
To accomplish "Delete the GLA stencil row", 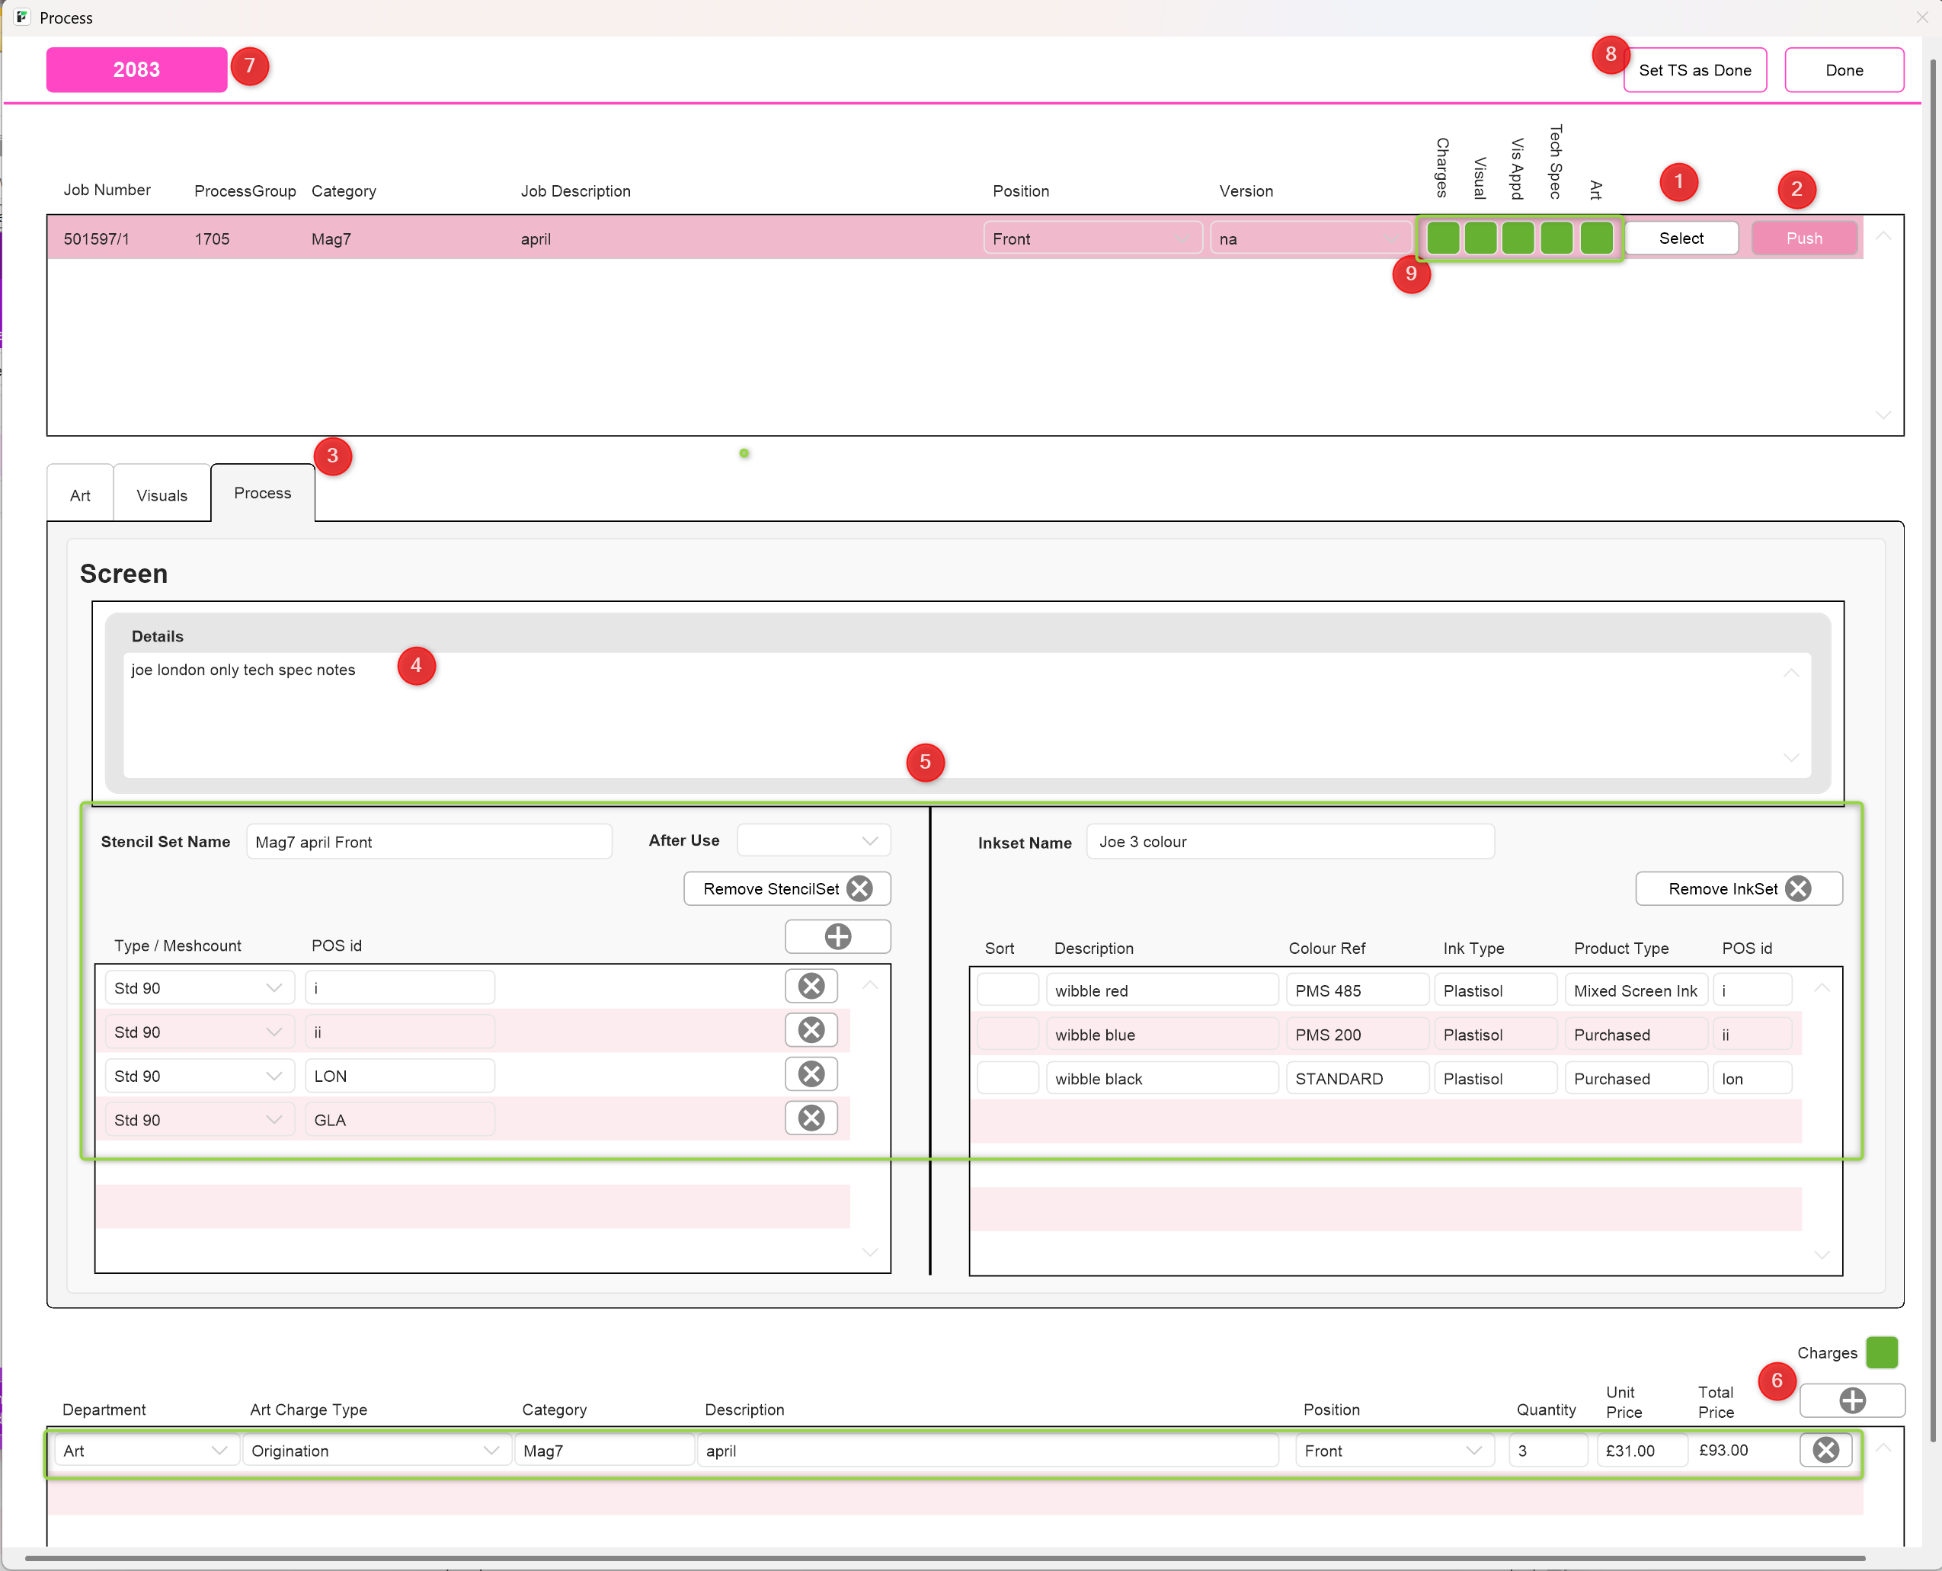I will click(x=811, y=1118).
